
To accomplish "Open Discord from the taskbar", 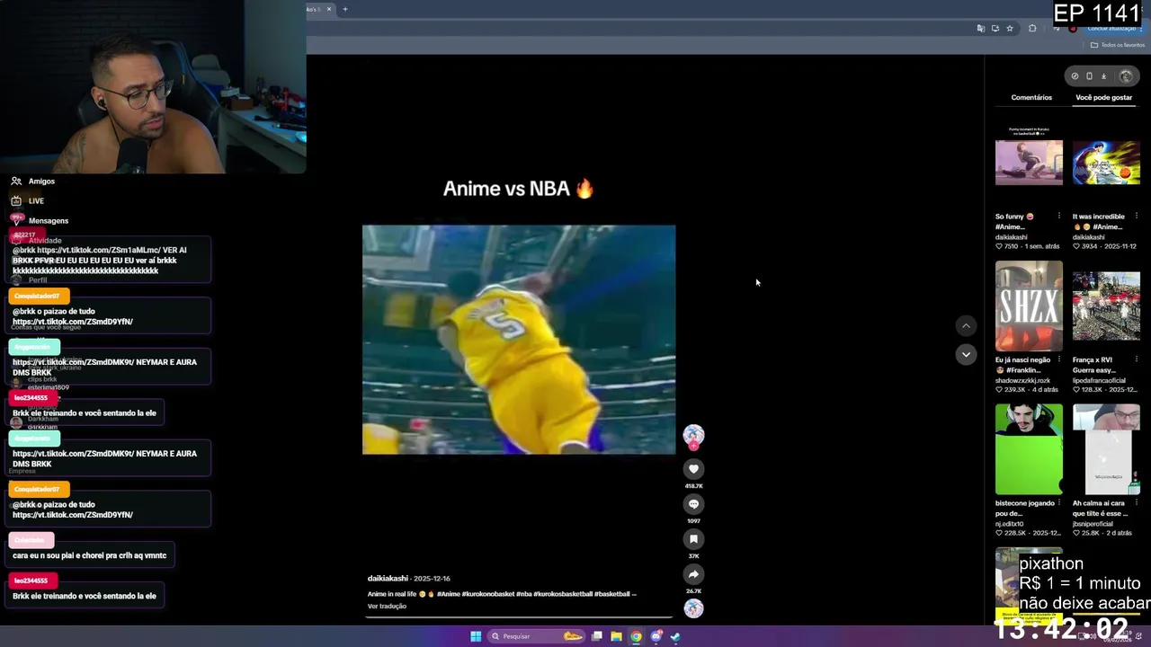I will (656, 636).
